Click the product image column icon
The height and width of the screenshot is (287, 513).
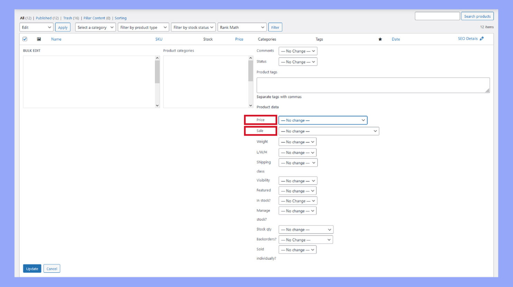click(39, 39)
